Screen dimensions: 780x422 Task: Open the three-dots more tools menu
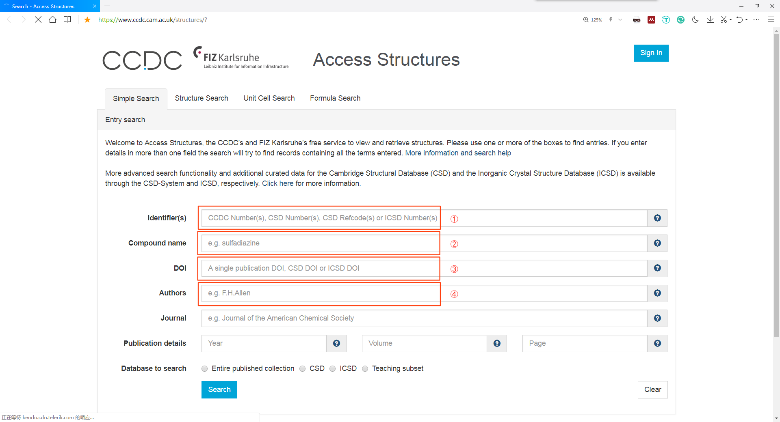pos(756,19)
